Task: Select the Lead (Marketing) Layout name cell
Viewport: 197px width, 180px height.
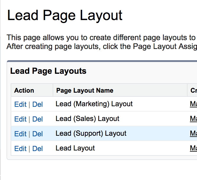Action: (94, 104)
